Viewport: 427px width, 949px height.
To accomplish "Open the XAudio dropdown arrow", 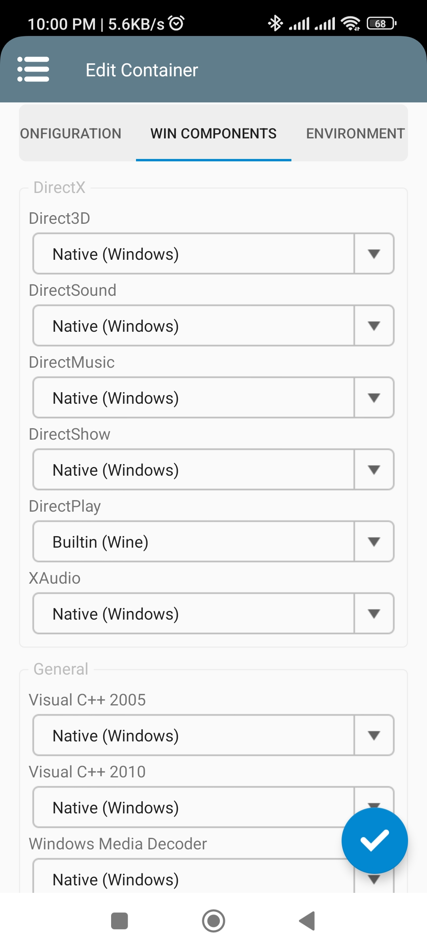I will pyautogui.click(x=374, y=614).
